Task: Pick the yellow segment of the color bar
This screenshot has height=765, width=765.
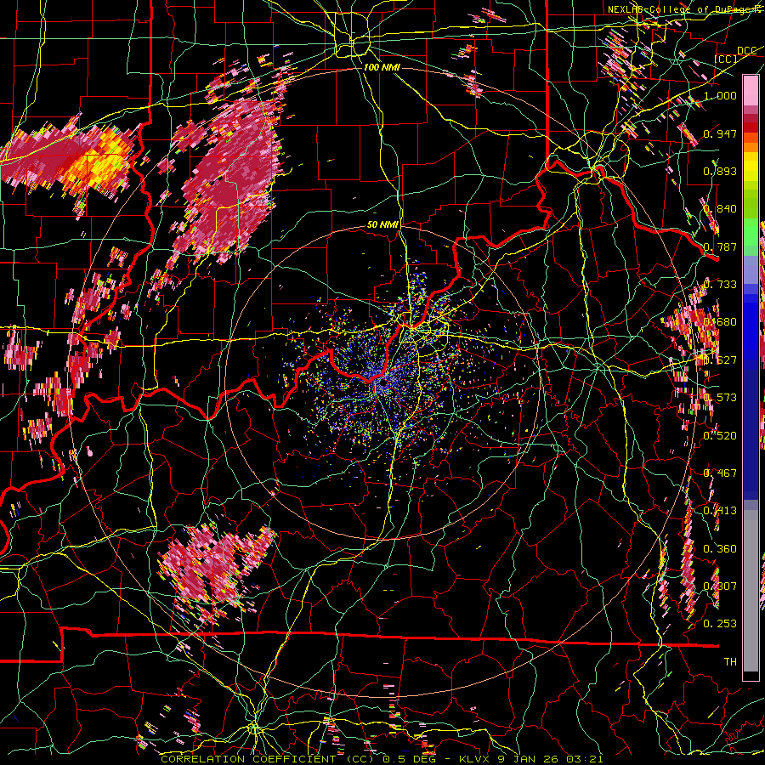Action: click(x=751, y=167)
